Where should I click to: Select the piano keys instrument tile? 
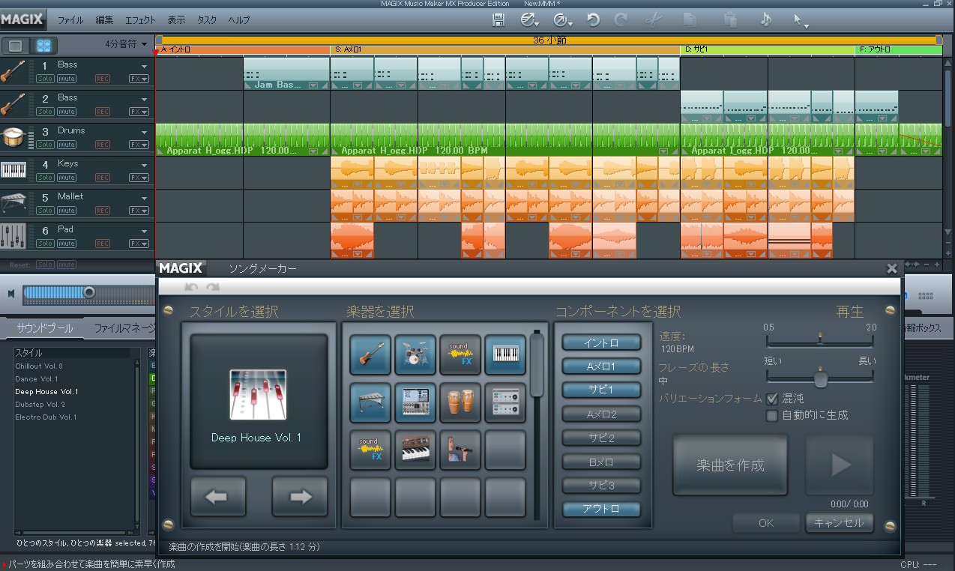[x=505, y=354]
